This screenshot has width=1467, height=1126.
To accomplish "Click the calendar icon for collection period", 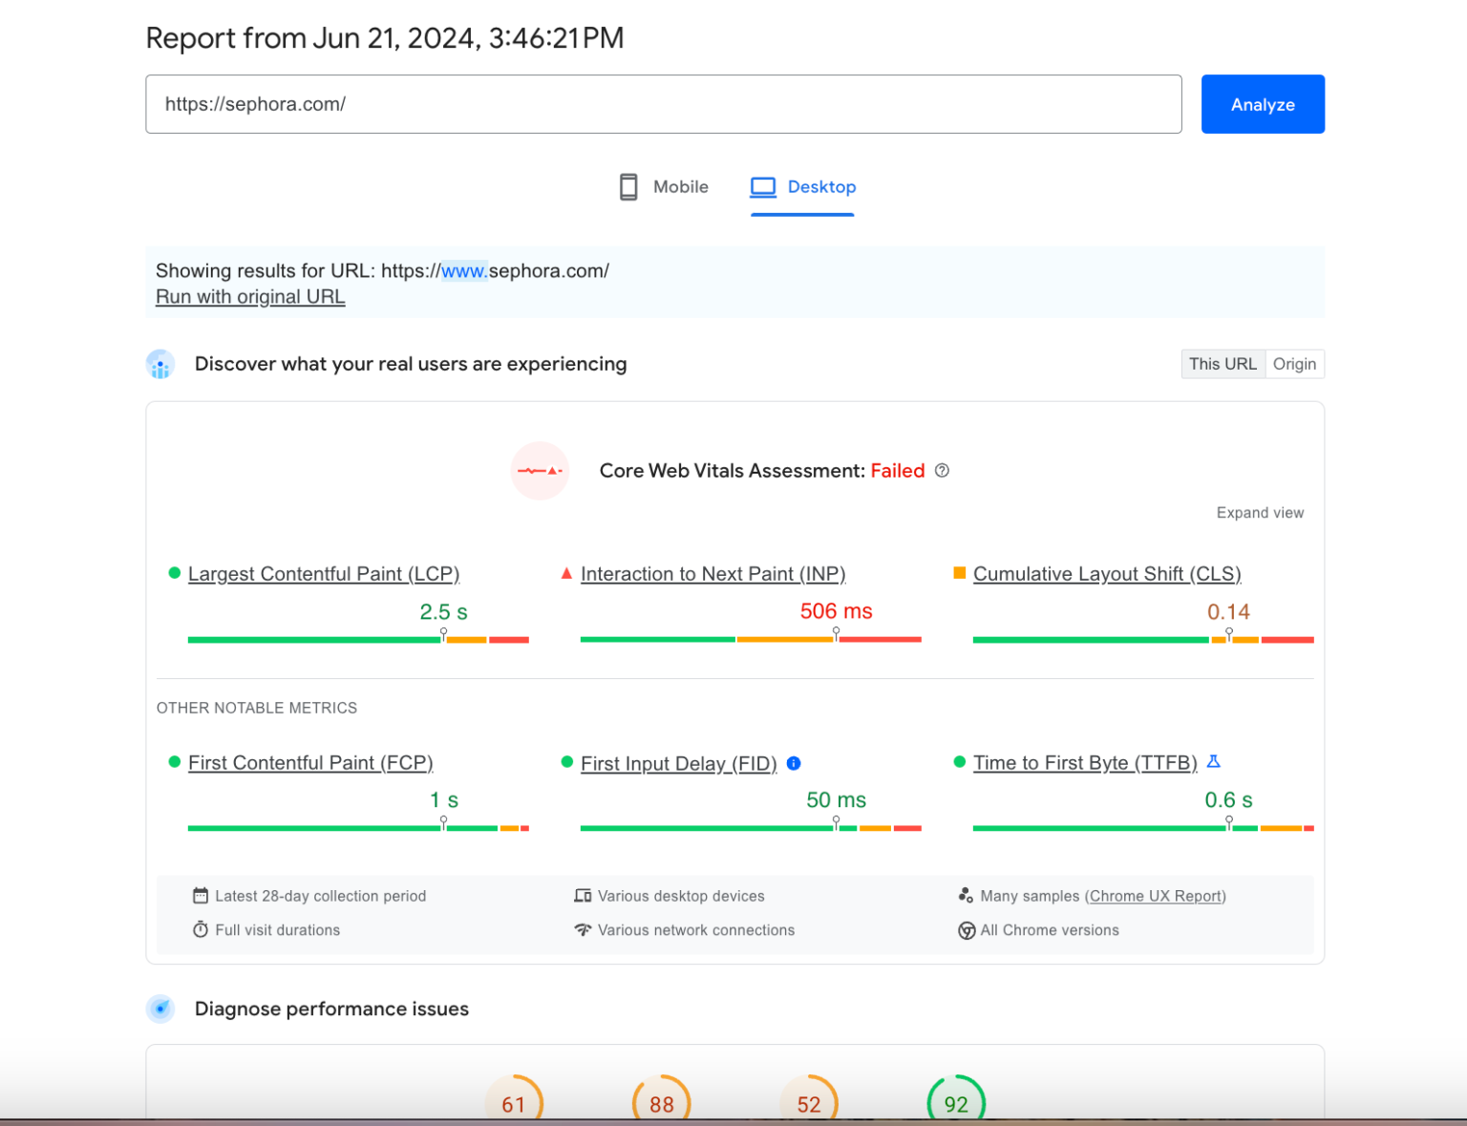I will point(201,896).
